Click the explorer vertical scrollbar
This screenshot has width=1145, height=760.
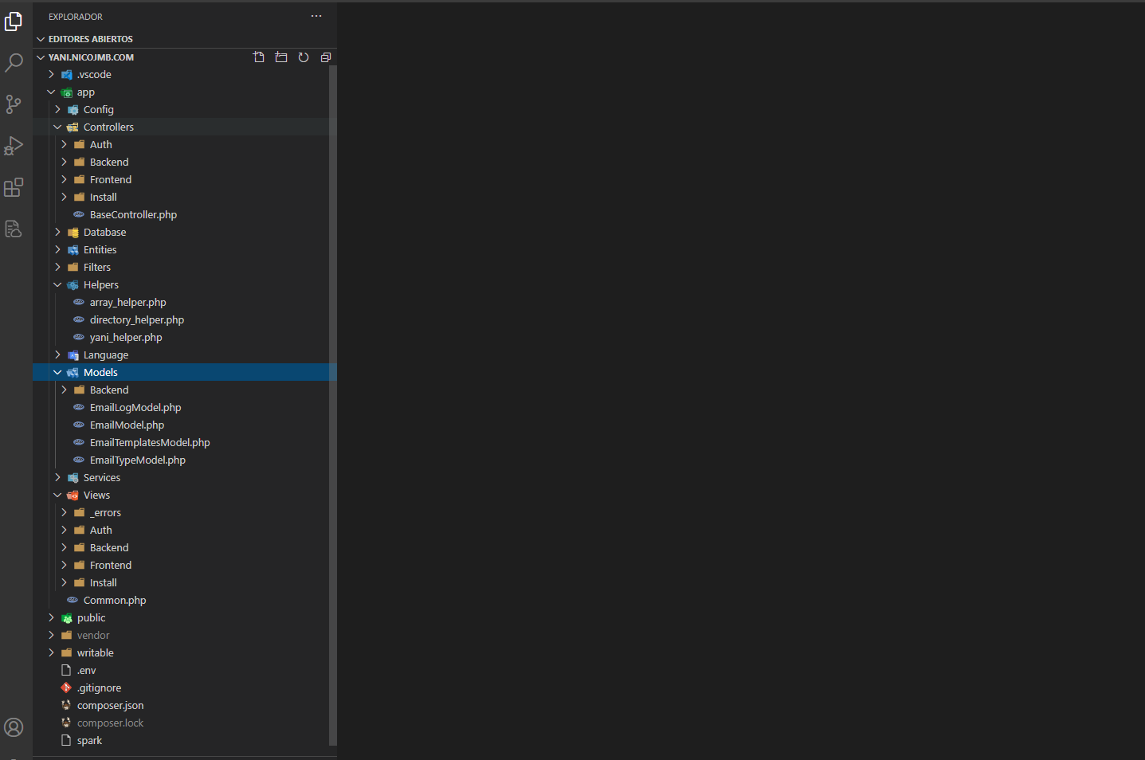tap(333, 398)
